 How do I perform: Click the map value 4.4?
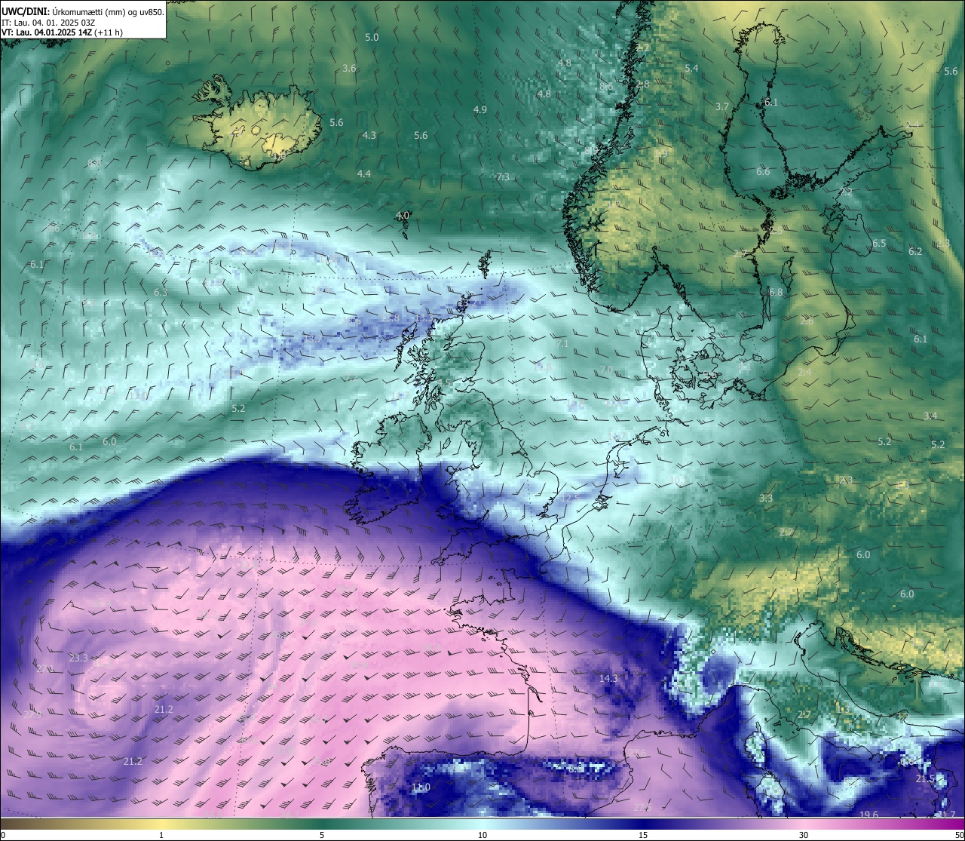364,173
